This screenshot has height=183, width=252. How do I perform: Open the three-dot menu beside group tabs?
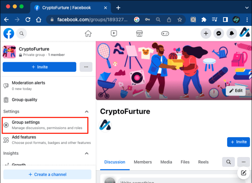click(244, 162)
